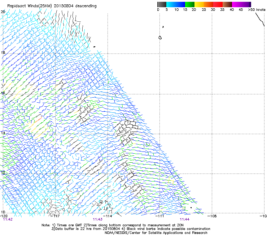
Task: Click the small island outline near -111
Action: coord(160,38)
